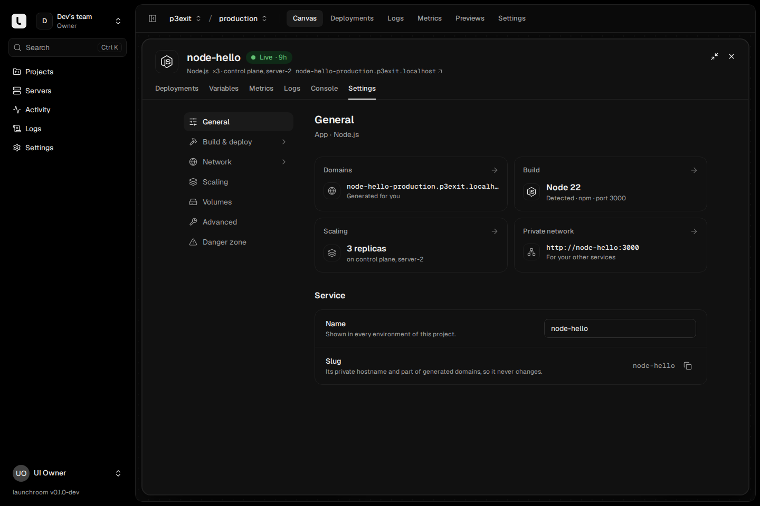The width and height of the screenshot is (760, 506).
Task: Click the layers icon in Scaling card
Action: [x=332, y=253]
